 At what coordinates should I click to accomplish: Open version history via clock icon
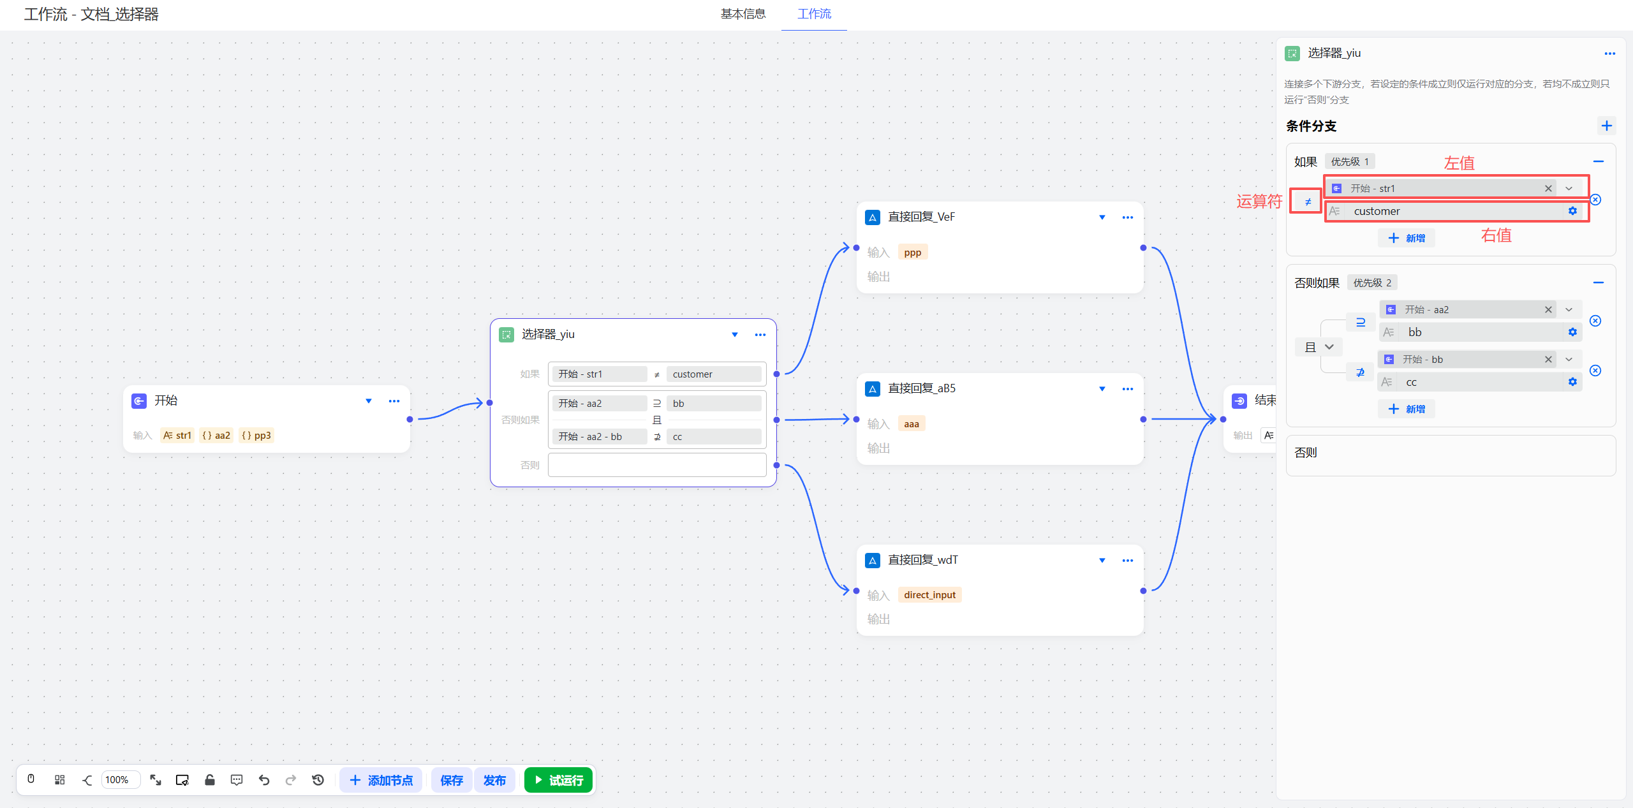pyautogui.click(x=318, y=779)
